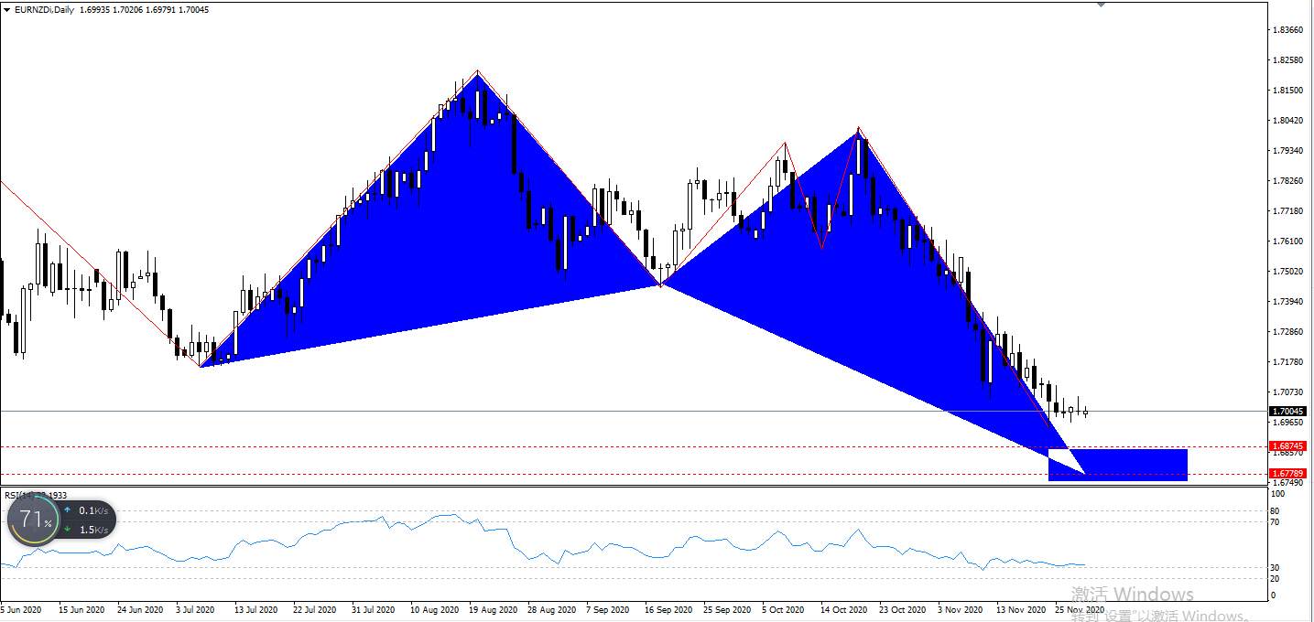Click the 1.82580 price scale label
Image resolution: width=1314 pixels, height=622 pixels.
(x=1288, y=60)
